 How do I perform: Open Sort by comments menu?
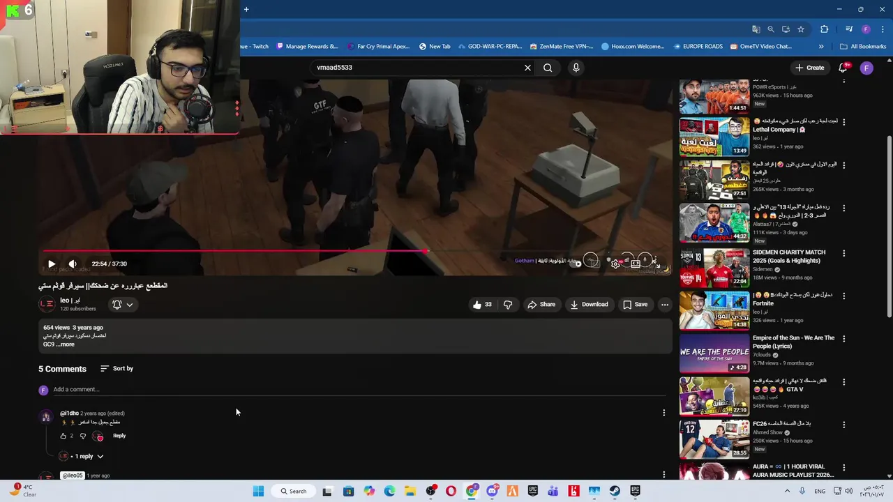pos(117,369)
